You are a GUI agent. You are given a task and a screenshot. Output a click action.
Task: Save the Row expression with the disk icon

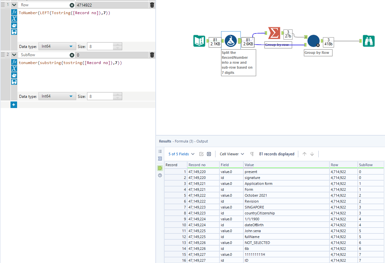[x=14, y=32]
